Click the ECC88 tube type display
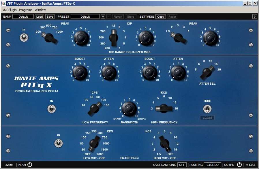Image resolution: width=259 pixels, height=169 pixels. (207, 118)
